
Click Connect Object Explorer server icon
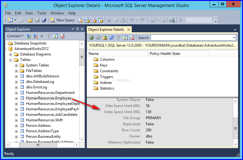pos(28,36)
